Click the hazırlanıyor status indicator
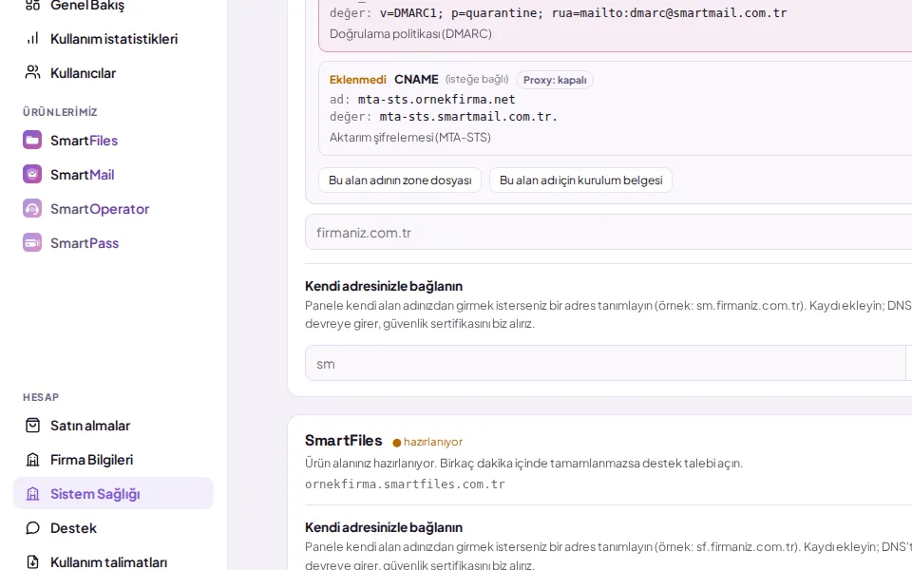The height and width of the screenshot is (570, 912). (x=427, y=442)
